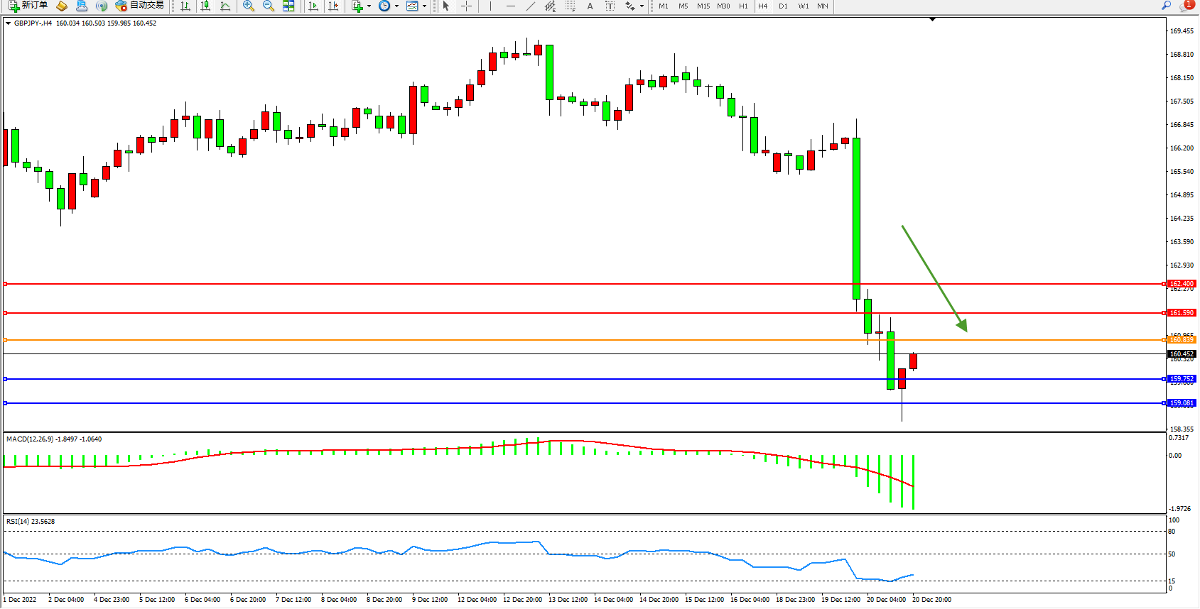Image resolution: width=1200 pixels, height=609 pixels.
Task: Switch chart to line chart mode
Action: click(x=225, y=6)
